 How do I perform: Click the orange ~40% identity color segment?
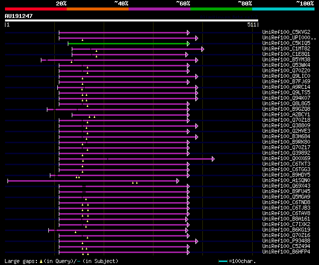pos(98,9)
